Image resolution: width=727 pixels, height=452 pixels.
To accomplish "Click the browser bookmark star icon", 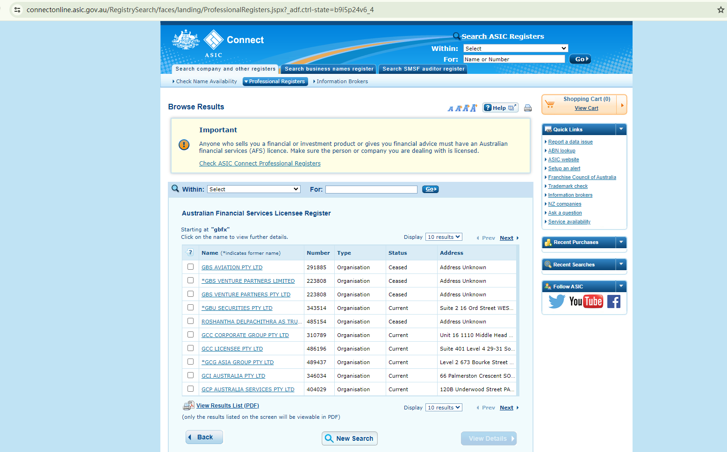I will click(720, 10).
